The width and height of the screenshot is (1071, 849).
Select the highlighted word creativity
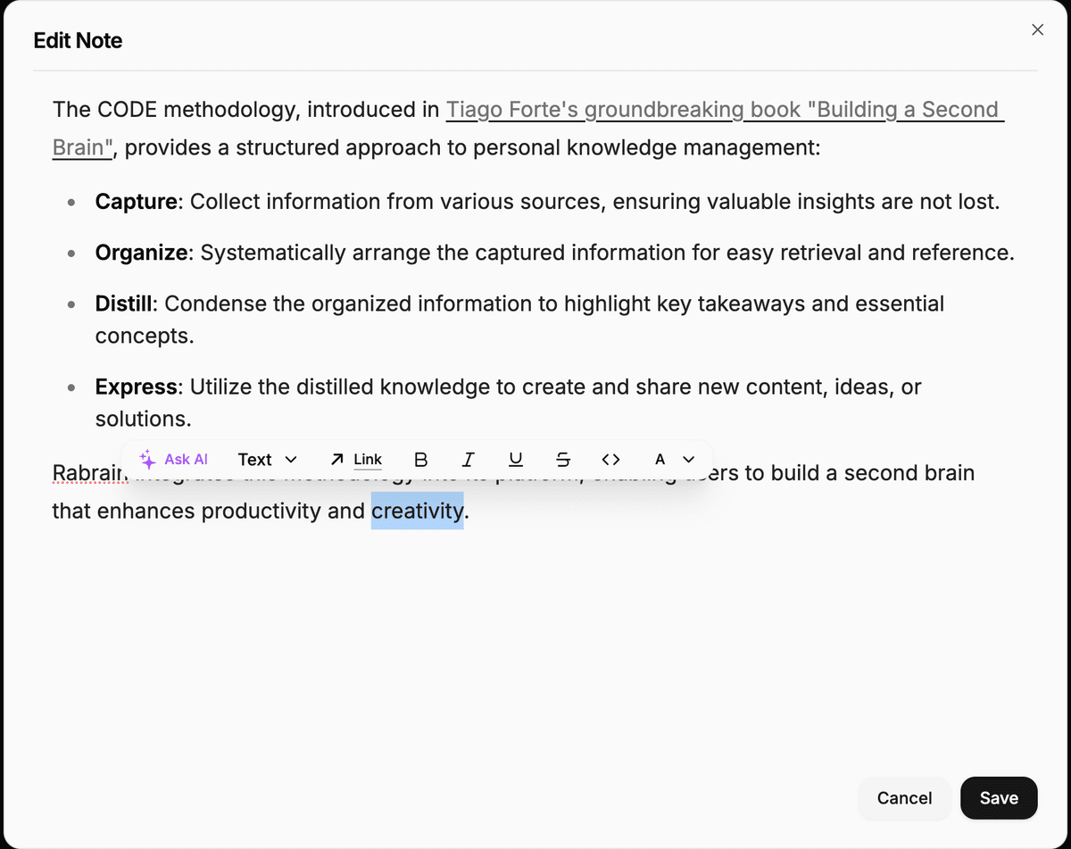click(x=417, y=511)
